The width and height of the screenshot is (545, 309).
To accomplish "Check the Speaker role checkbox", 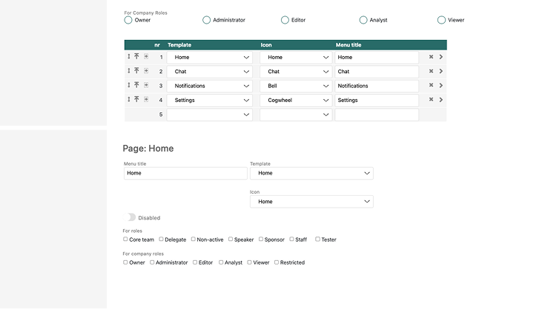I will pyautogui.click(x=231, y=239).
